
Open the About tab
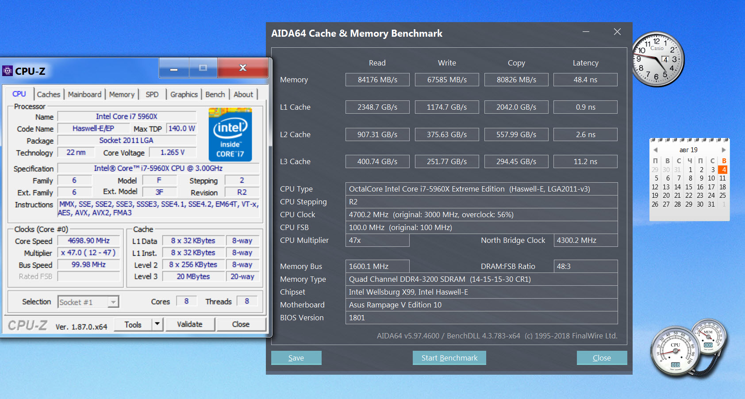click(x=243, y=94)
